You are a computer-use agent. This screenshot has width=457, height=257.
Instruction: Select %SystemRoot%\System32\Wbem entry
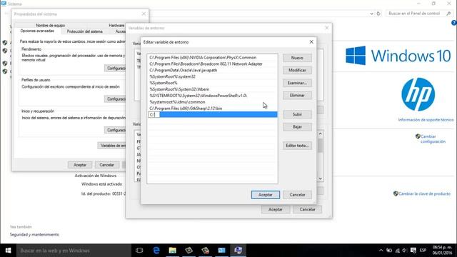(x=212, y=89)
